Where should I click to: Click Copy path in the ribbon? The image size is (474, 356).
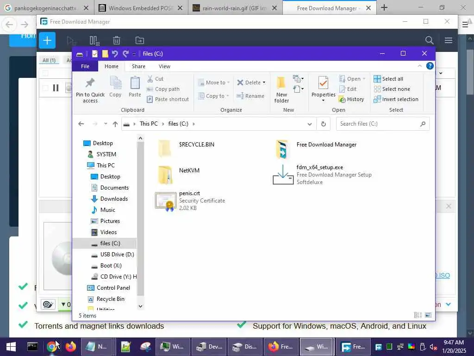[x=163, y=89]
